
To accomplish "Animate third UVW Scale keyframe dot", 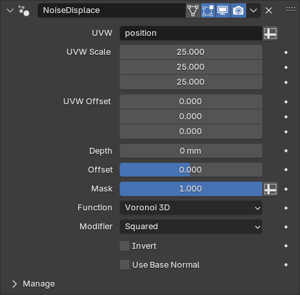I will (x=286, y=82).
